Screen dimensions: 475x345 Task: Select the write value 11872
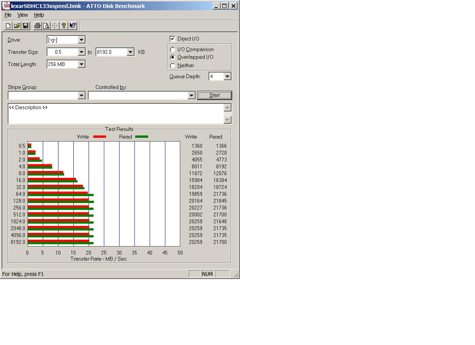[x=195, y=173]
